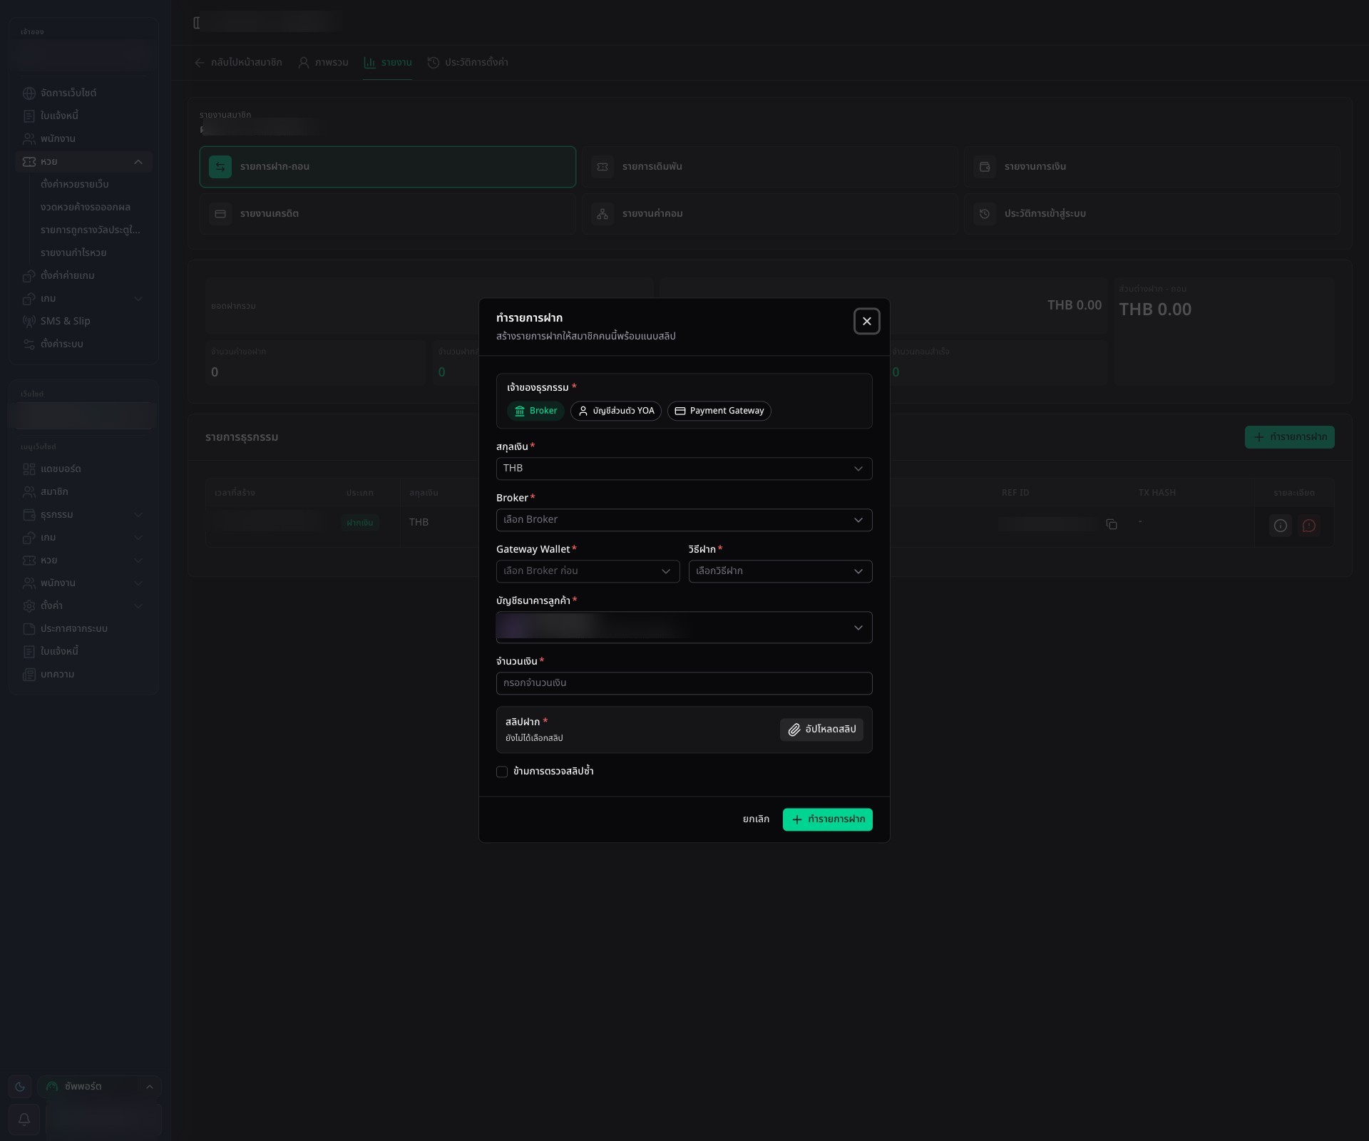Image resolution: width=1369 pixels, height=1141 pixels.
Task: Click the ตั้งค่าค่ายเกม icon
Action: [x=29, y=276]
